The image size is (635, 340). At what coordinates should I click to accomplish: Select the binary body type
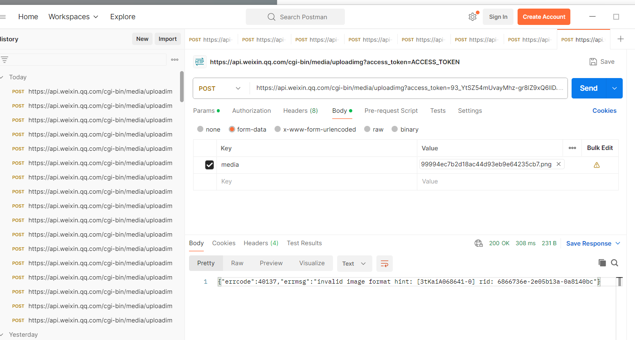[x=395, y=129]
